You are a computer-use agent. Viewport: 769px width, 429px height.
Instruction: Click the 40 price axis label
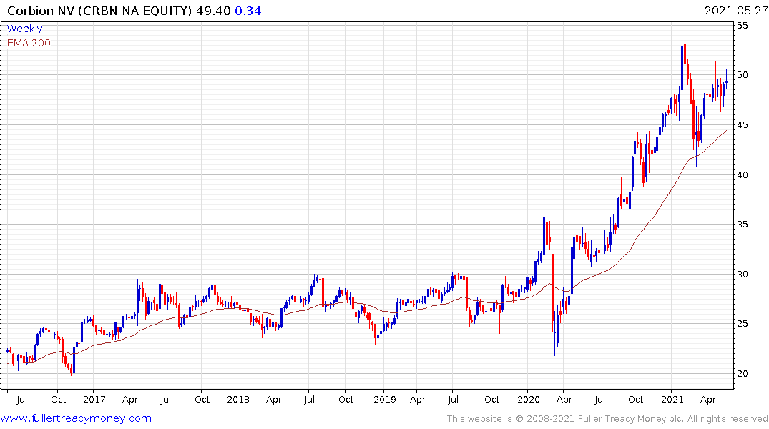coord(743,174)
